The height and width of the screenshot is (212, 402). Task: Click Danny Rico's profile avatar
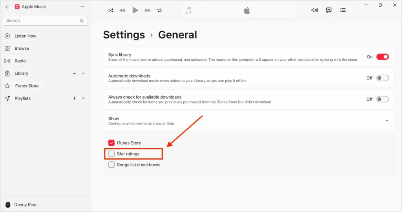tap(8, 205)
